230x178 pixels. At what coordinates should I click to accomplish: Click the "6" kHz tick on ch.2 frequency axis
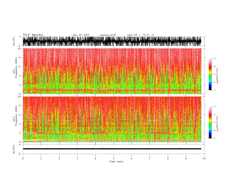point(20,115)
